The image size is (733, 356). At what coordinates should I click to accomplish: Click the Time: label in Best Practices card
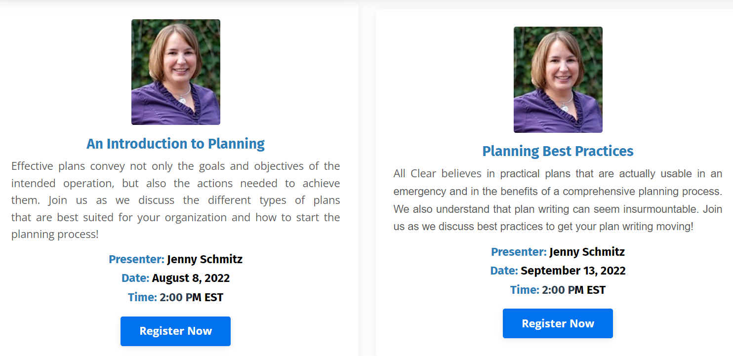[525, 290]
